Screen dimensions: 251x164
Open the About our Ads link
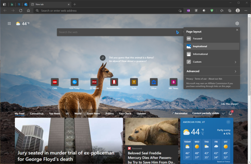coord(215,79)
